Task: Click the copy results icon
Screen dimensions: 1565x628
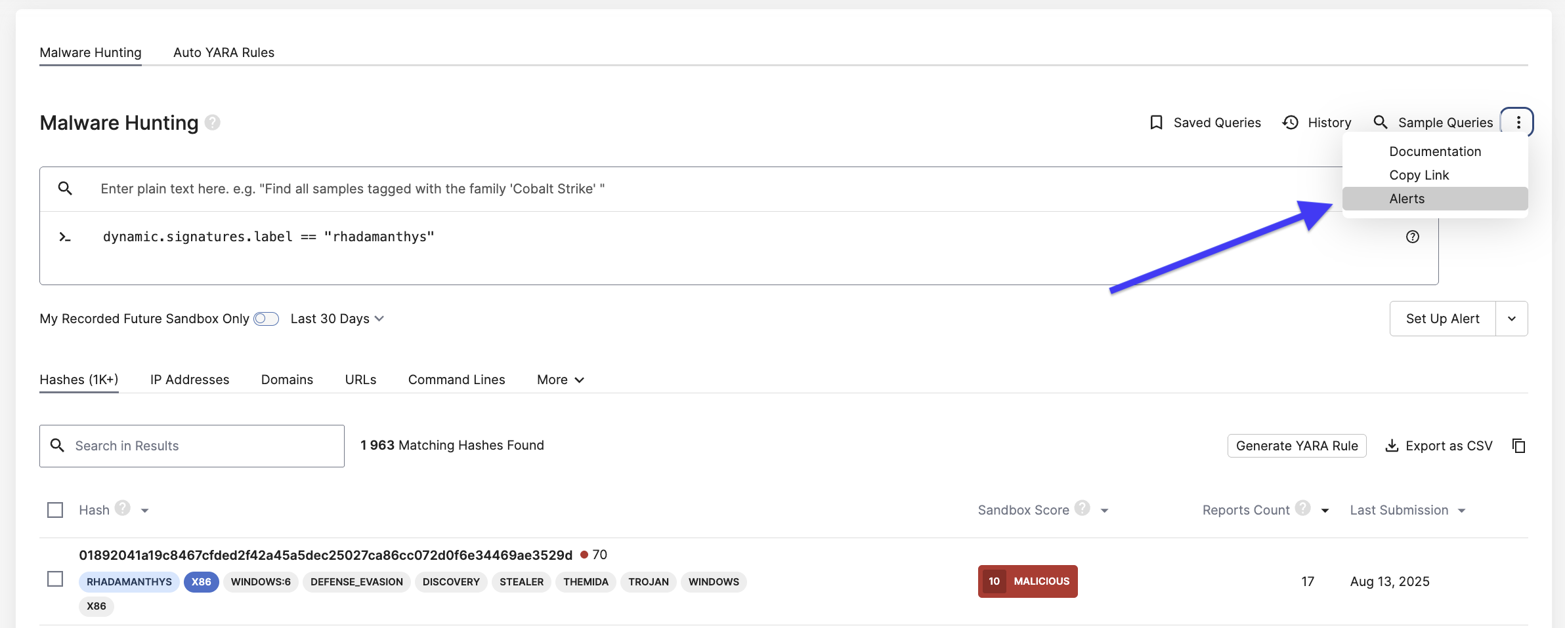Action: coord(1518,446)
